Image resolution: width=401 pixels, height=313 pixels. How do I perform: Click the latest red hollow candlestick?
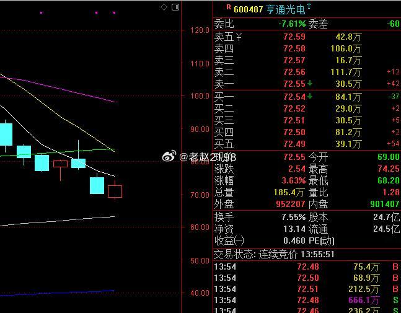tap(115, 192)
